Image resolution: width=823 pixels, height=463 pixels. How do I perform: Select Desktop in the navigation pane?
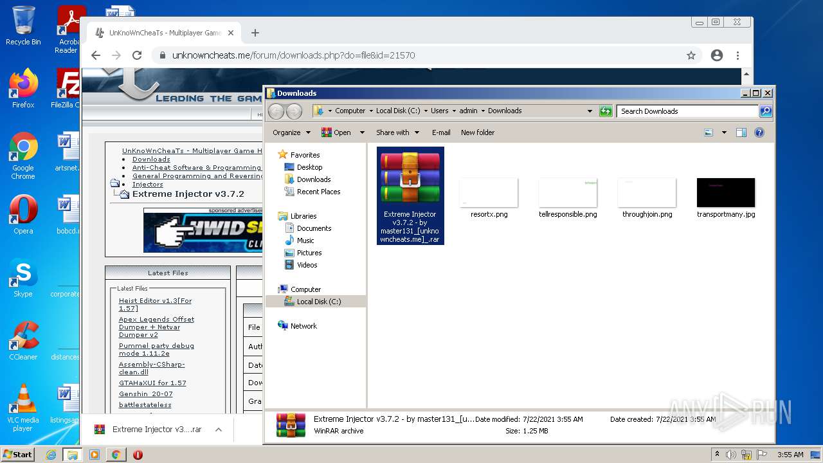(x=309, y=167)
